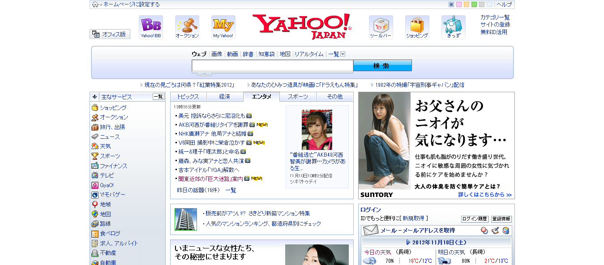604x265 pixels.
Task: Click the ショッピング bag icon in sidebar
Action: point(95,107)
